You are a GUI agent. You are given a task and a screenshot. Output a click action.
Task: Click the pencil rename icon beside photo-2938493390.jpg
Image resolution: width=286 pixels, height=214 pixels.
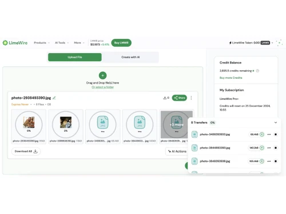tap(54, 98)
